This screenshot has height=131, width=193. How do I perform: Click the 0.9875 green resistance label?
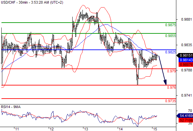coord(170,25)
